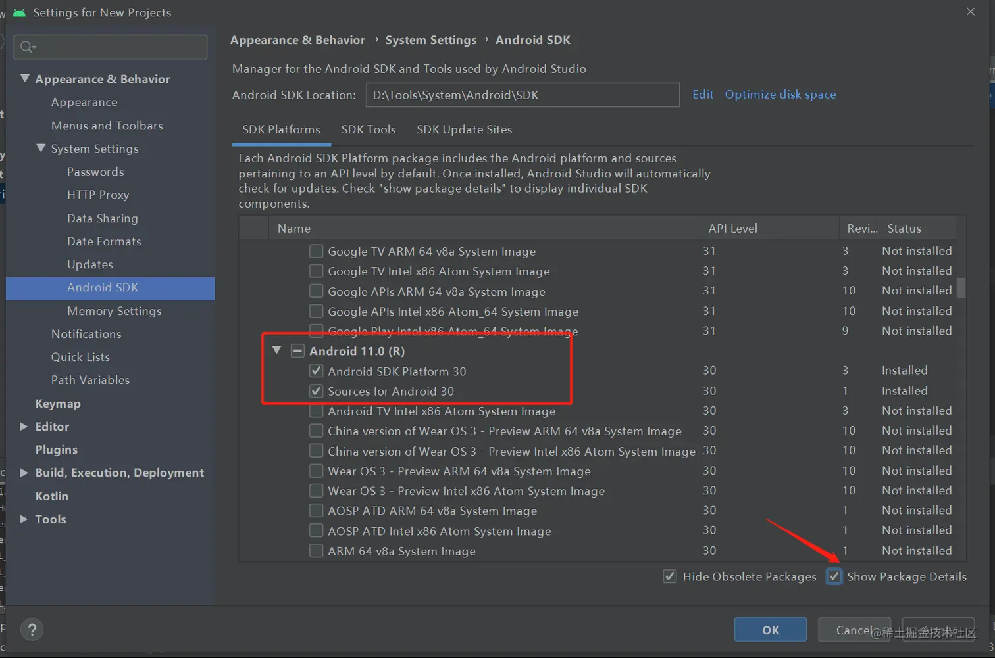Expand the Editor section arrow
This screenshot has width=995, height=658.
[x=24, y=427]
